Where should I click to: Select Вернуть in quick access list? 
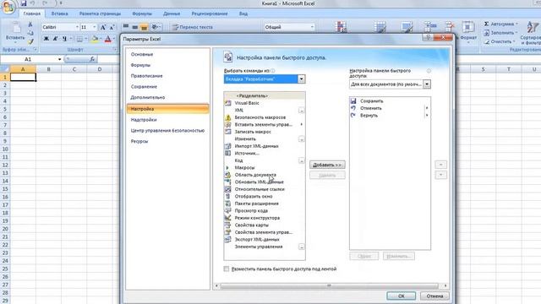tap(390, 116)
